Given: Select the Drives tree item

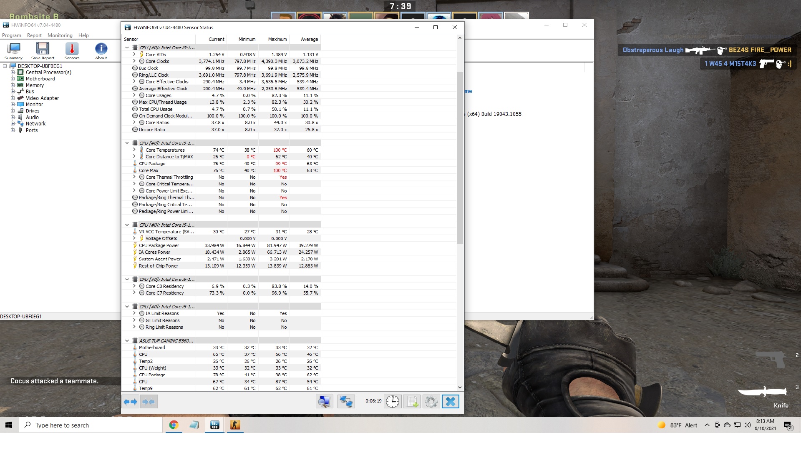Looking at the screenshot, I should click(33, 111).
